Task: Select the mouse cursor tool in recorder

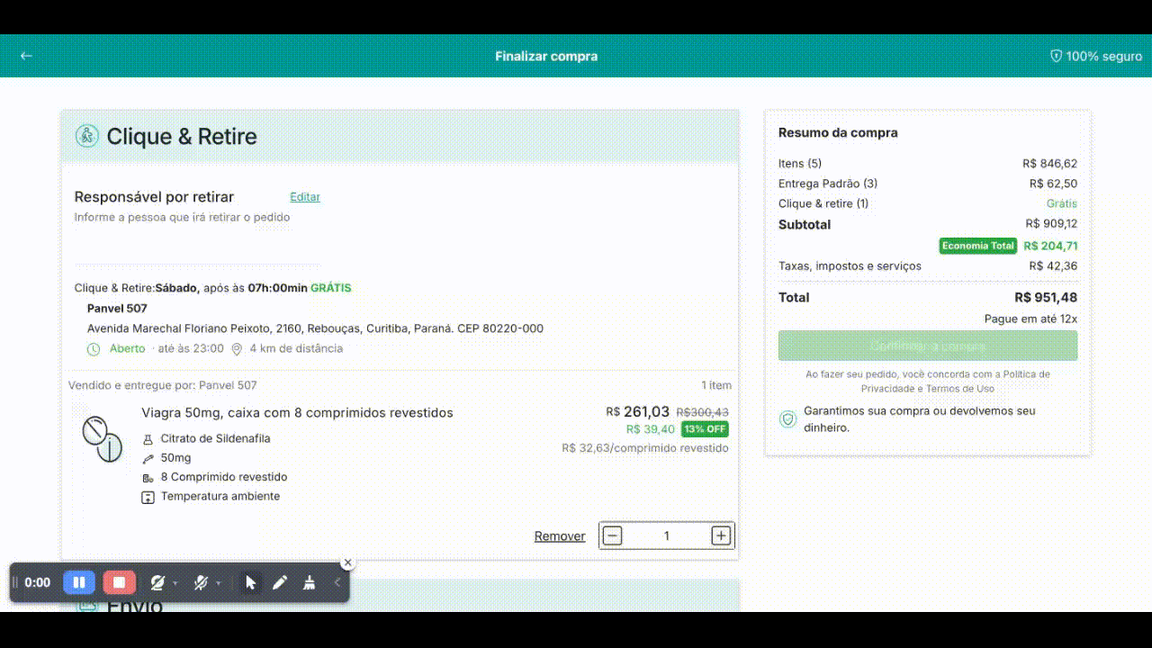Action: (x=250, y=582)
